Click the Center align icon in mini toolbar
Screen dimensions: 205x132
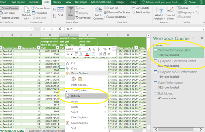76,54
